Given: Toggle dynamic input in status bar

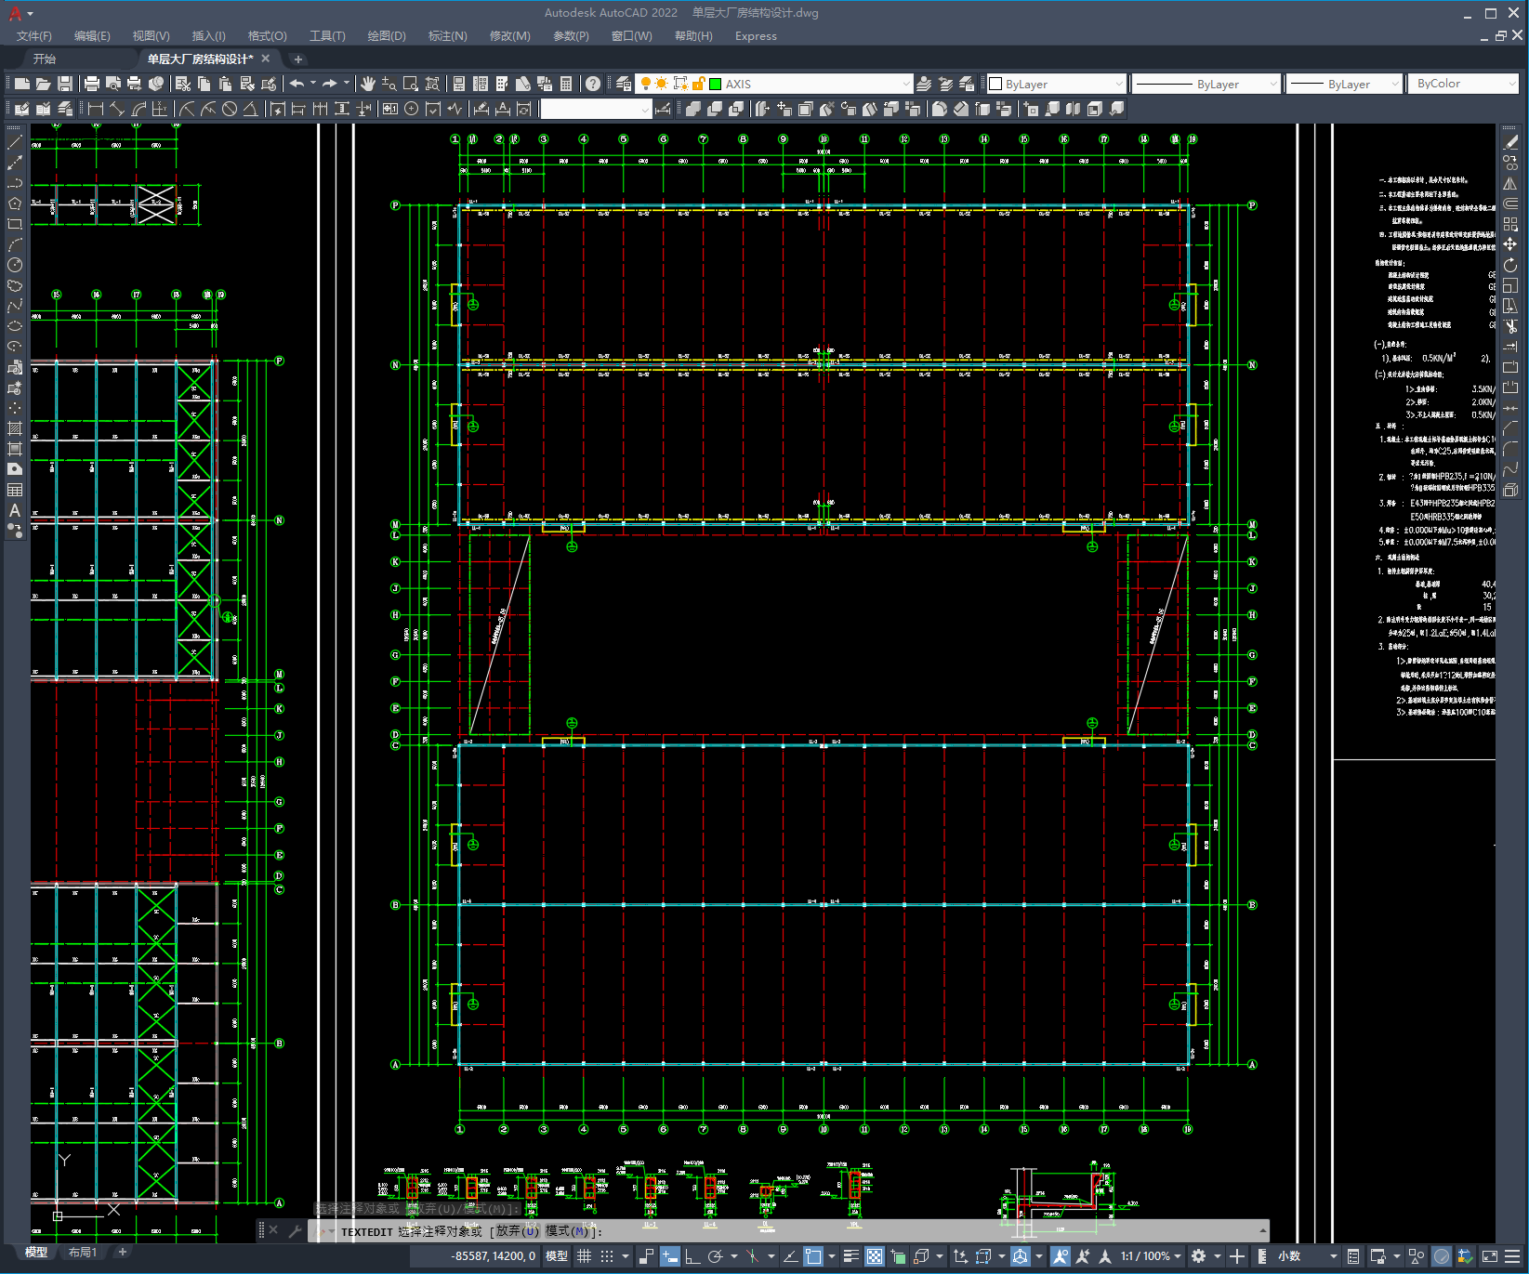Looking at the screenshot, I should pyautogui.click(x=670, y=1256).
